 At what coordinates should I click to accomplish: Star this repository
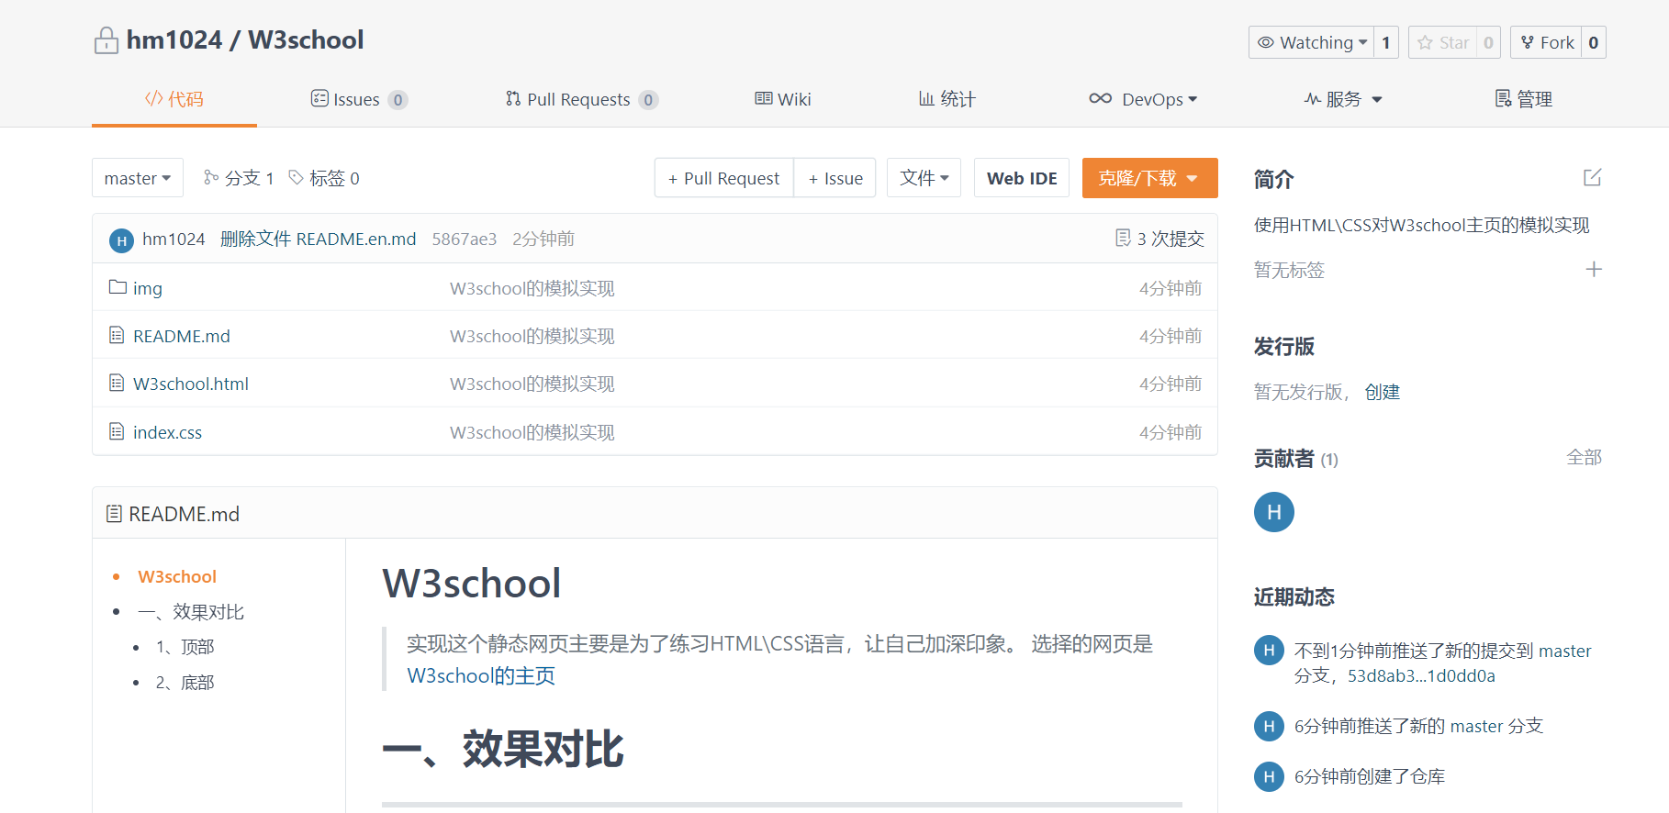(x=1442, y=42)
